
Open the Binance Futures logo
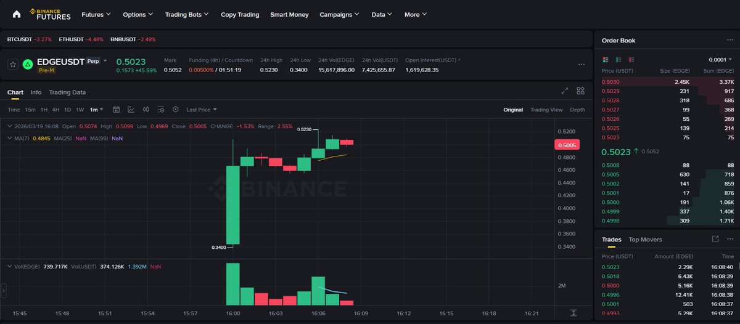50,14
